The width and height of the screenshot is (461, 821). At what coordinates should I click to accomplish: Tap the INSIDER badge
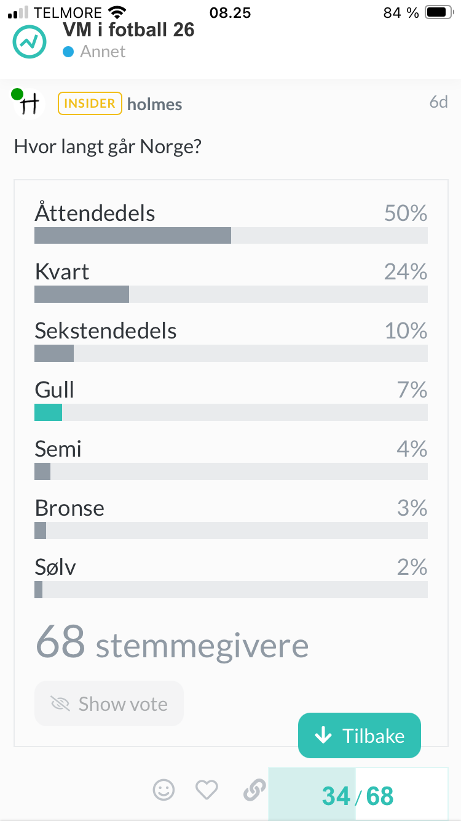90,103
